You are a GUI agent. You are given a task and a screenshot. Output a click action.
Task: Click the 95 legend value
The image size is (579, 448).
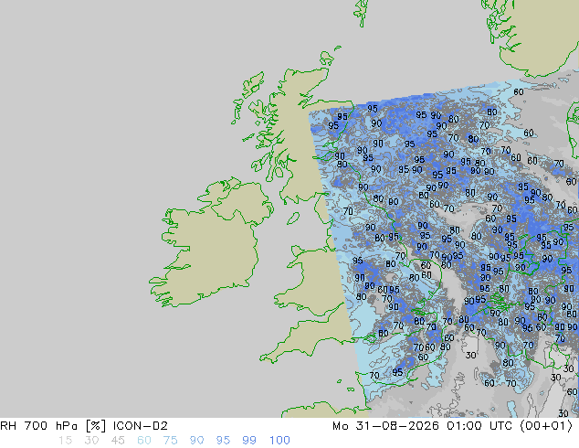223,441
